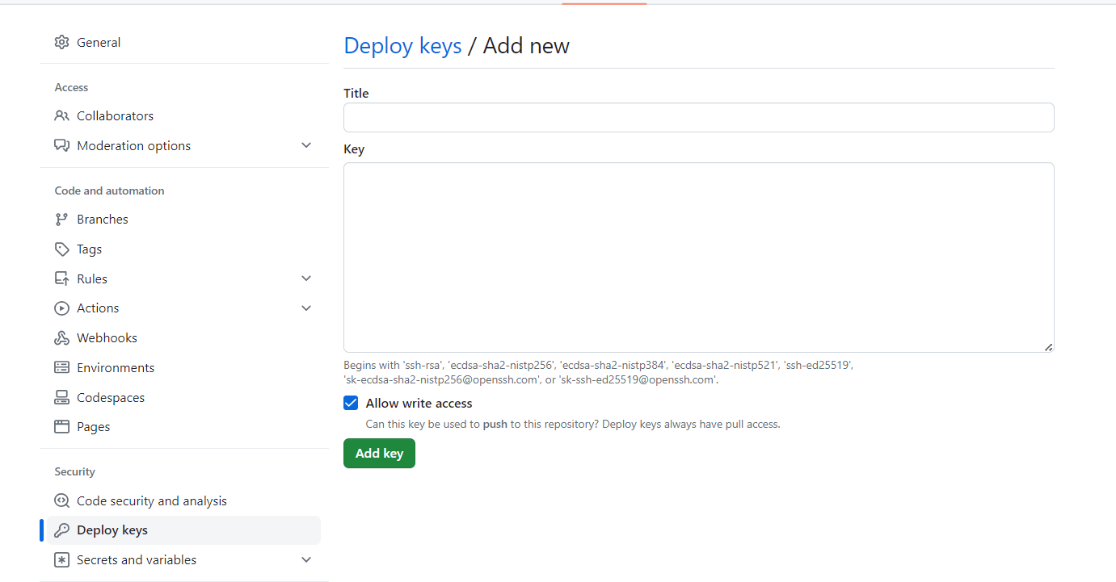Click the Environments server icon
Image resolution: width=1116 pixels, height=582 pixels.
(61, 367)
